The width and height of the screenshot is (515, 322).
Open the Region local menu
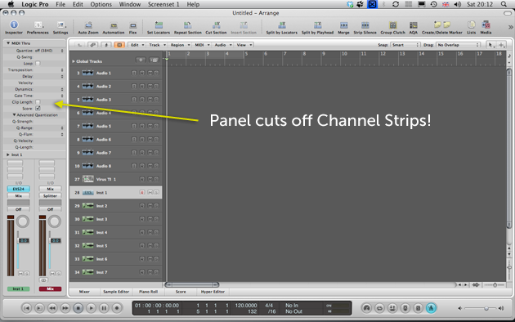click(x=180, y=45)
